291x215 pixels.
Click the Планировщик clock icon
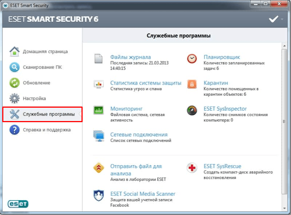click(x=192, y=59)
